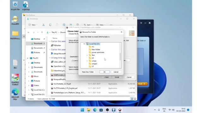Viewport: 202px width, 113px height.
Task: Open File Explorer from the taskbar
Action: [x=89, y=110]
